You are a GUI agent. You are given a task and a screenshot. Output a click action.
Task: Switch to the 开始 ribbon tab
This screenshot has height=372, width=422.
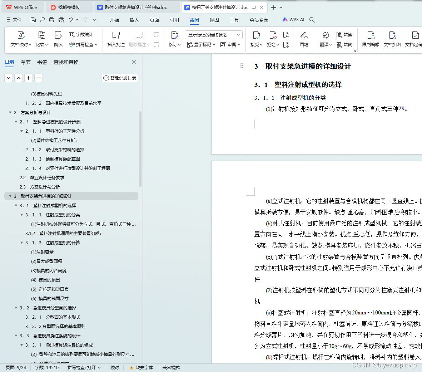point(114,20)
